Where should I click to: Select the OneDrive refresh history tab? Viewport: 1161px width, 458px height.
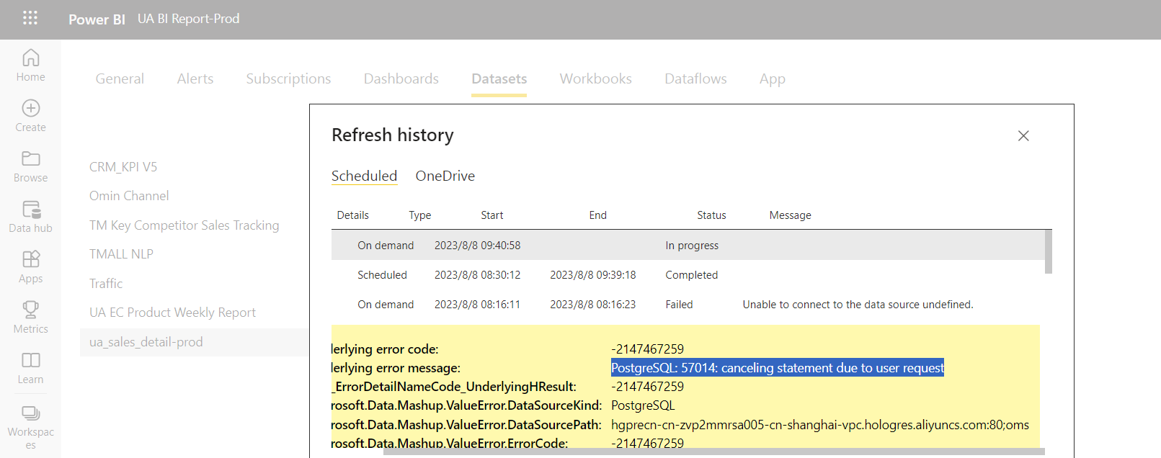tap(445, 176)
